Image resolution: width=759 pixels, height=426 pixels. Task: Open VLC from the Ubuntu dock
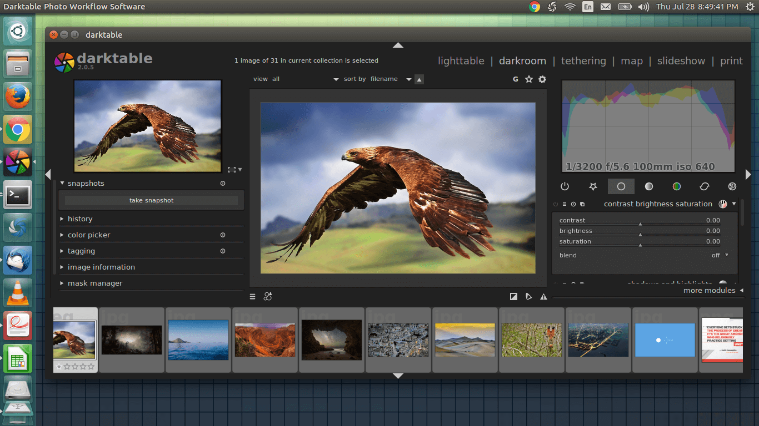[18, 292]
